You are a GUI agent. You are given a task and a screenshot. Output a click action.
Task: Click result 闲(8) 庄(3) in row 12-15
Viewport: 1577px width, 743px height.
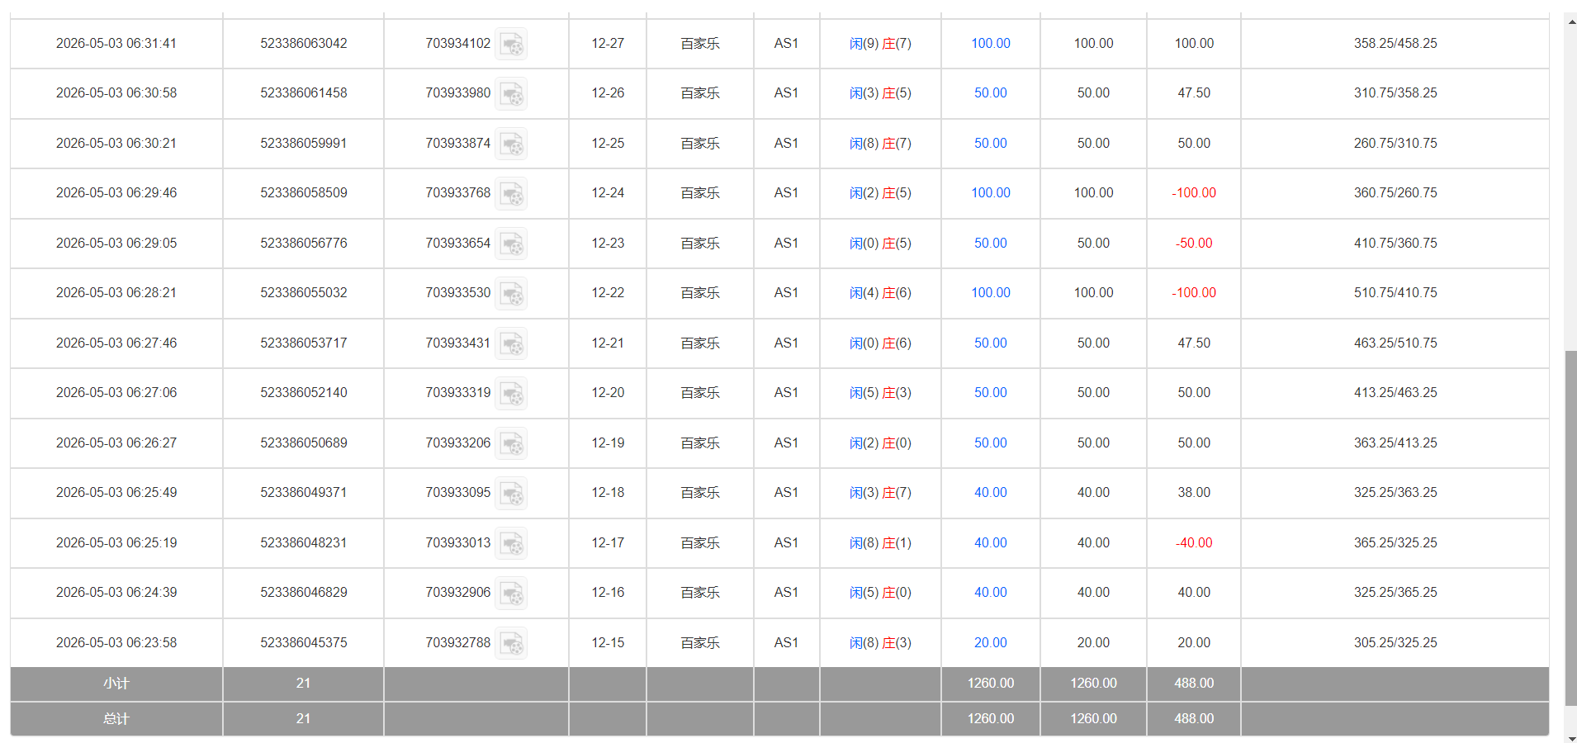pyautogui.click(x=880, y=642)
